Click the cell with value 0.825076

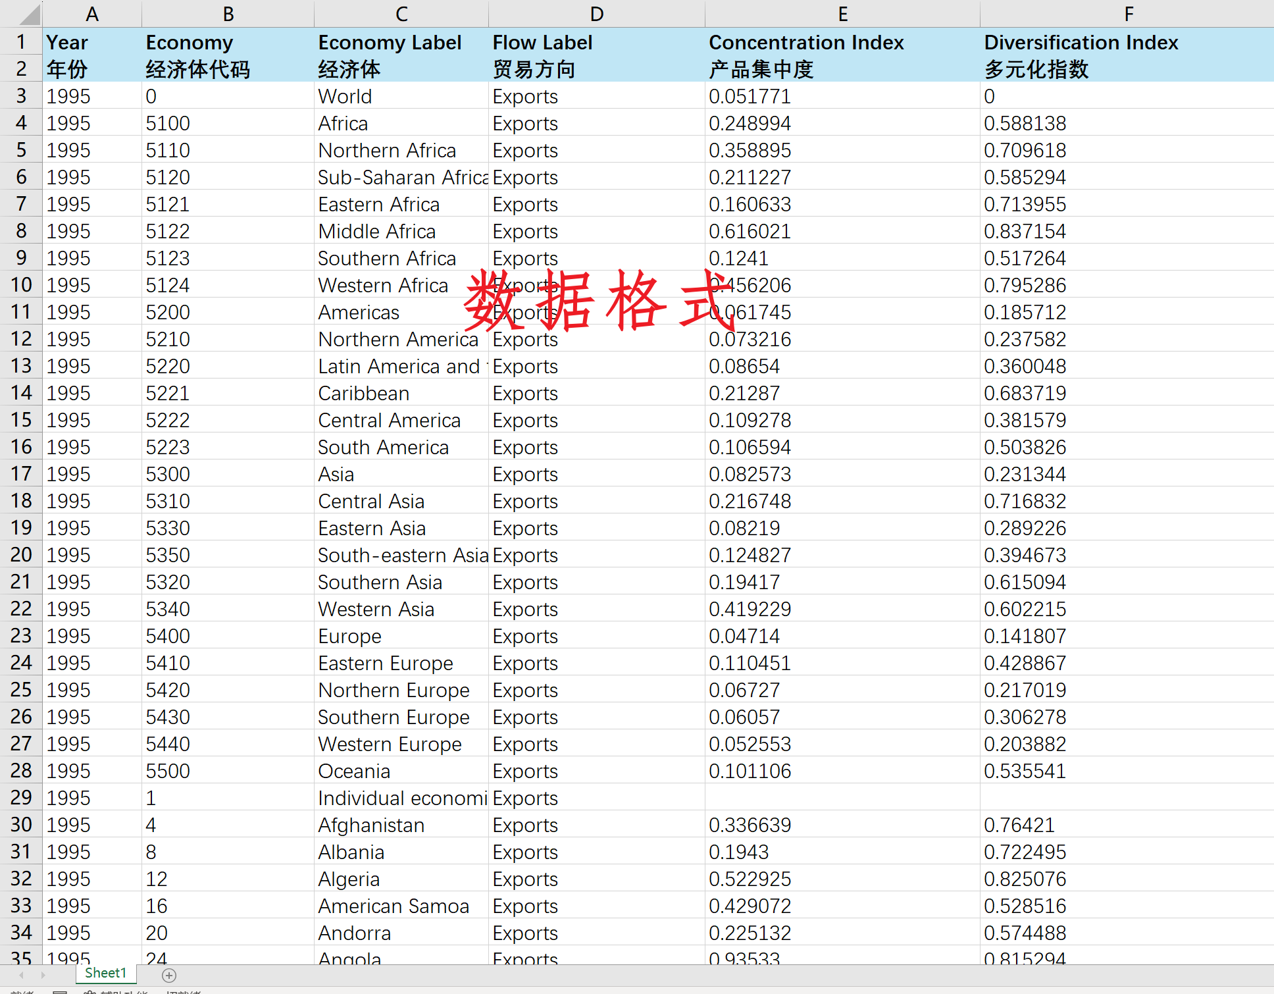(1025, 879)
